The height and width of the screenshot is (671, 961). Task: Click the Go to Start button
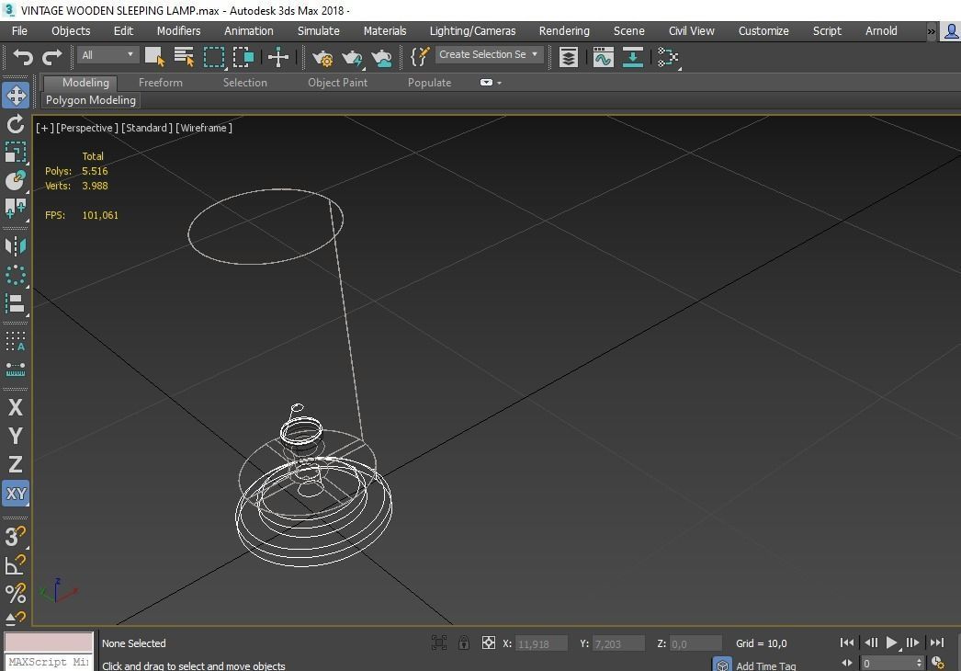[x=846, y=643]
